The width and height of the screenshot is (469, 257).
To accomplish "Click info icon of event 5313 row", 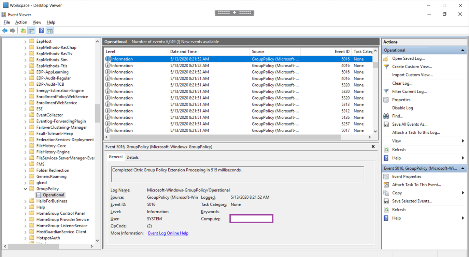I will pos(108,104).
